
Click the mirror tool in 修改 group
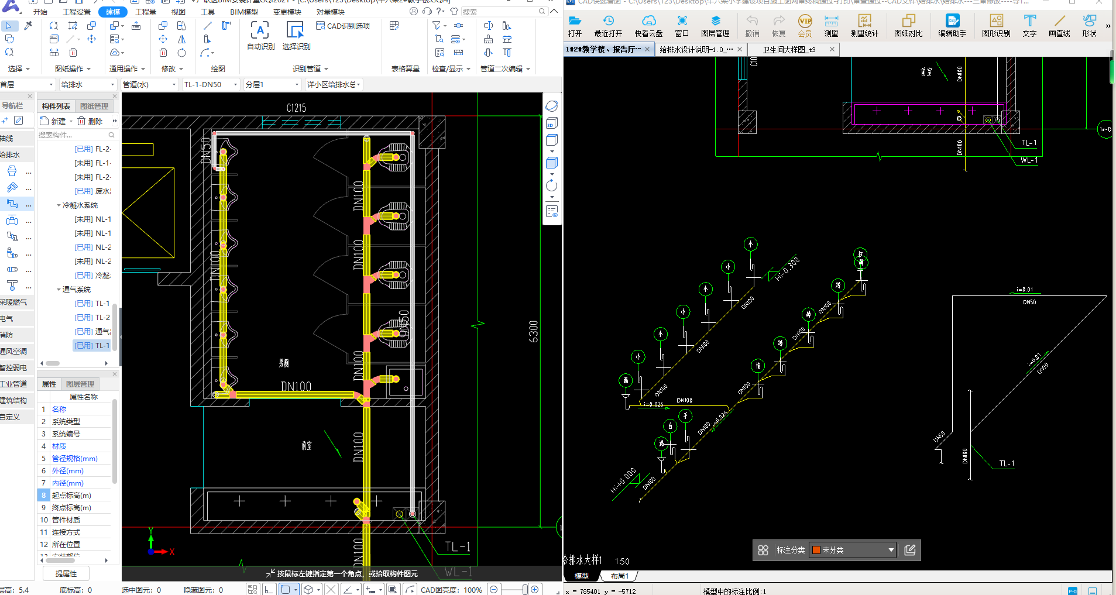tap(182, 39)
